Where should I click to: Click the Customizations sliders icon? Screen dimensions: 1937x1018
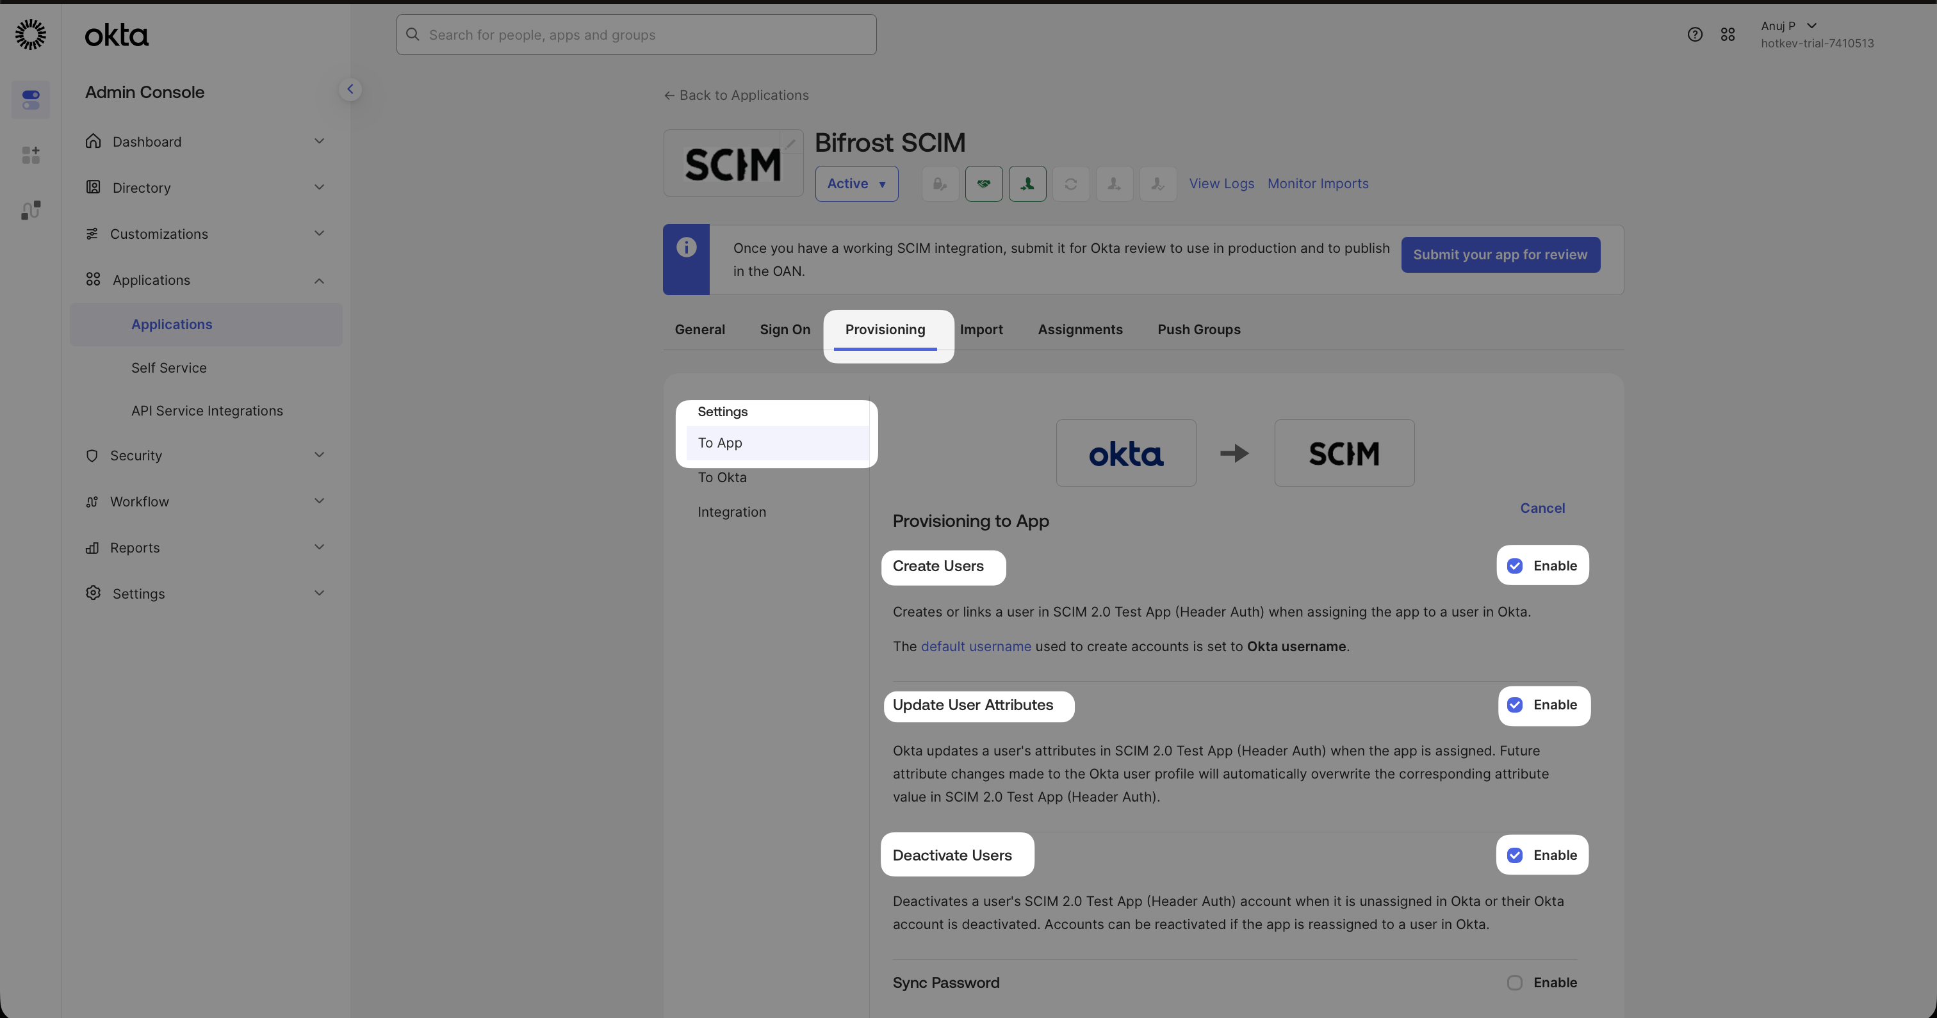(x=92, y=234)
